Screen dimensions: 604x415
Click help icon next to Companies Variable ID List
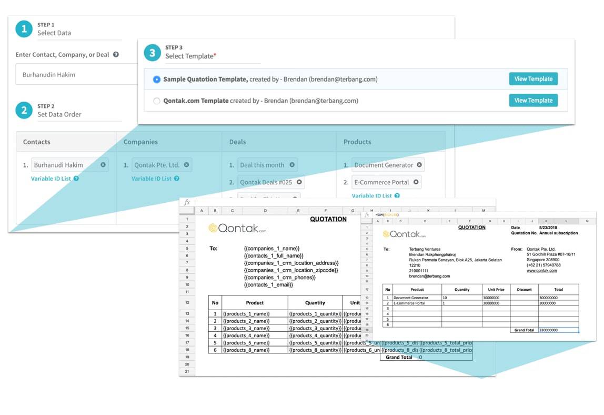click(176, 179)
